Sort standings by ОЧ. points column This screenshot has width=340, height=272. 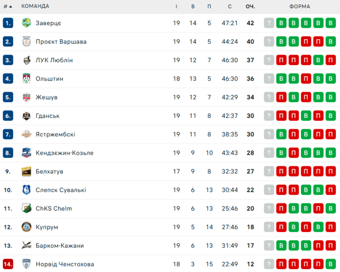(250, 7)
